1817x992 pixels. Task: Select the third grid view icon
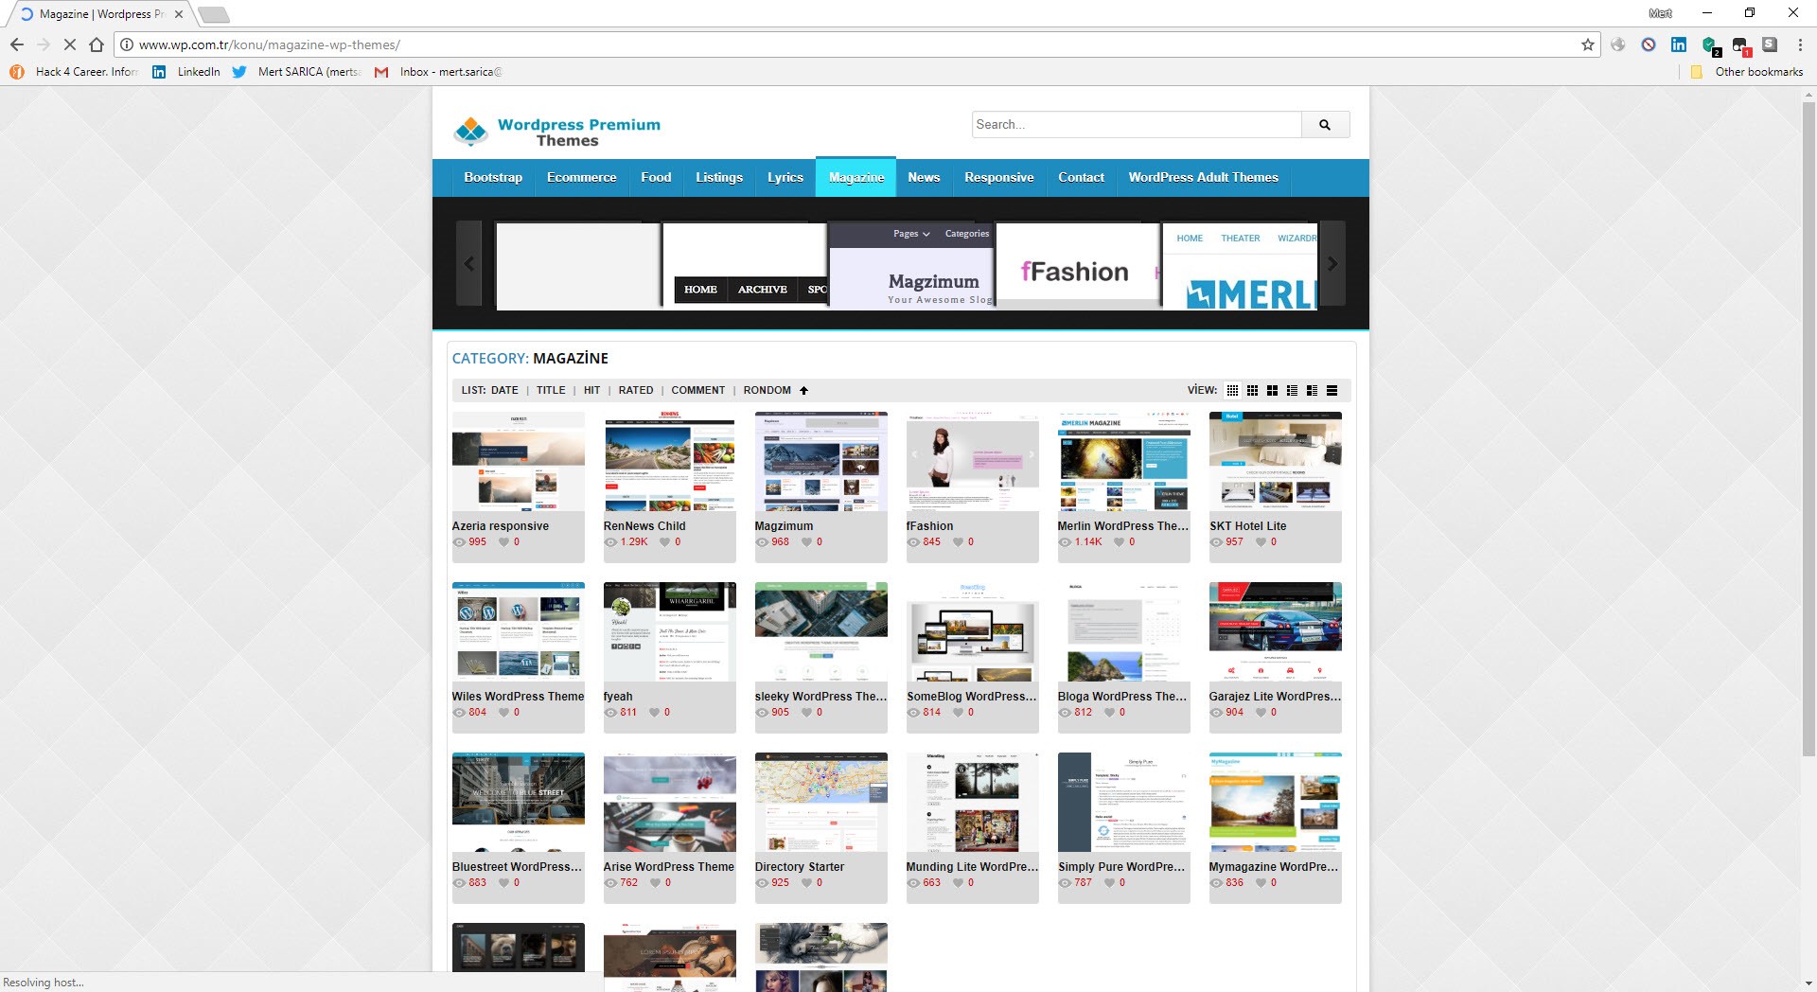tap(1272, 390)
